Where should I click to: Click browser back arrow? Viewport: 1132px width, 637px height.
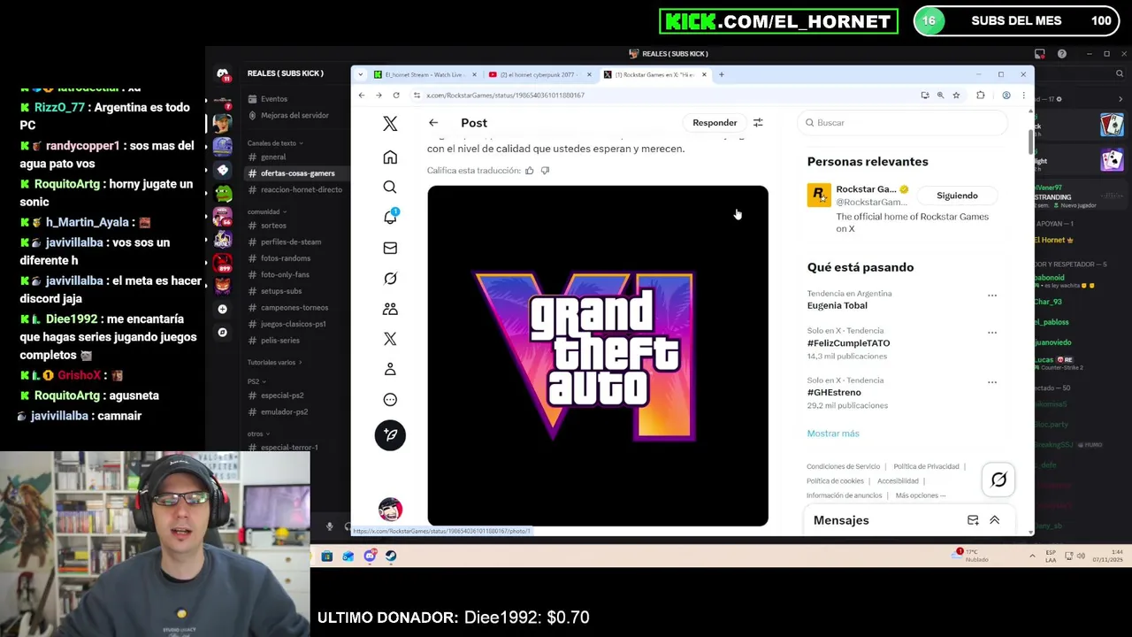[x=362, y=96]
